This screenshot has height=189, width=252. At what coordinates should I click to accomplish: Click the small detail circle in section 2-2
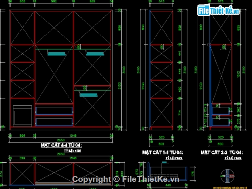tap(209, 45)
